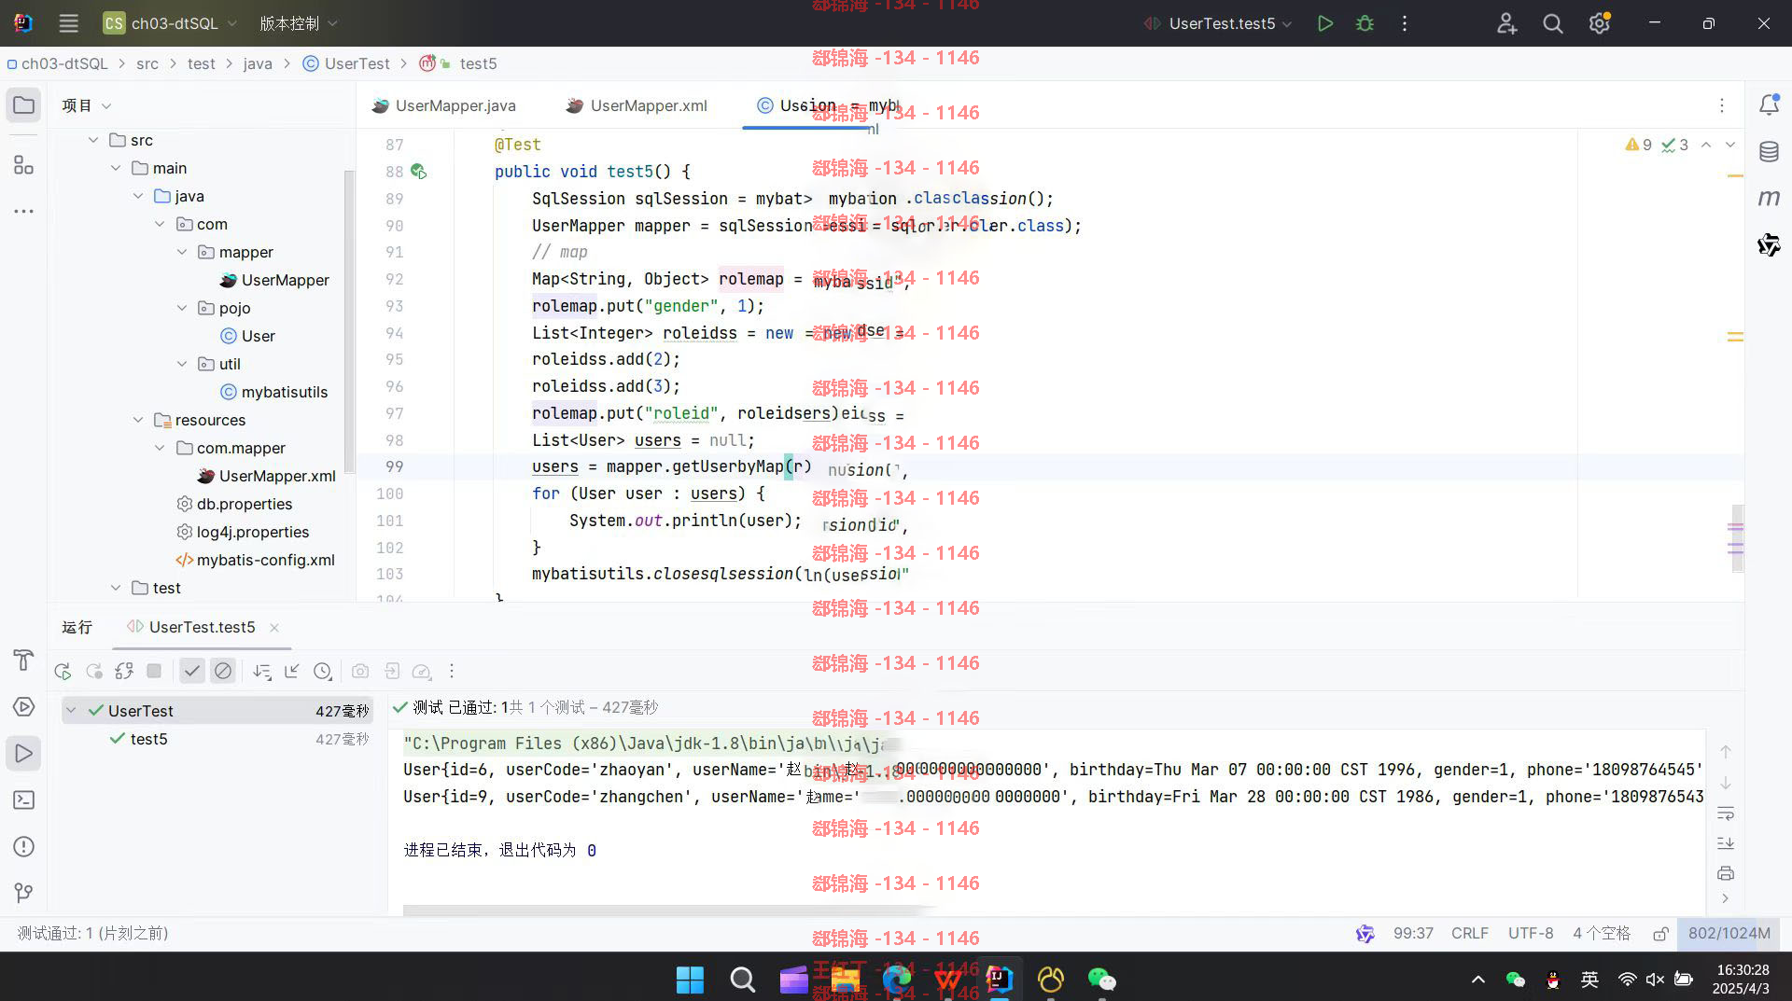Change file encoding UTF-8
Screen dimensions: 1792x1001
coord(1531,934)
